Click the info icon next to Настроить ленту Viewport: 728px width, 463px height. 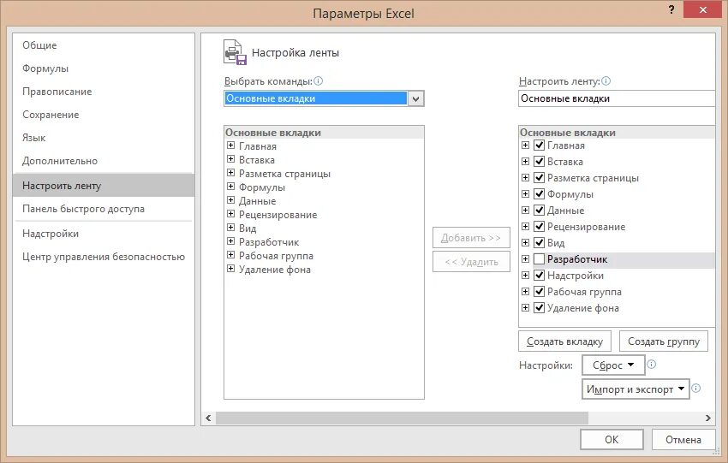[x=606, y=81]
